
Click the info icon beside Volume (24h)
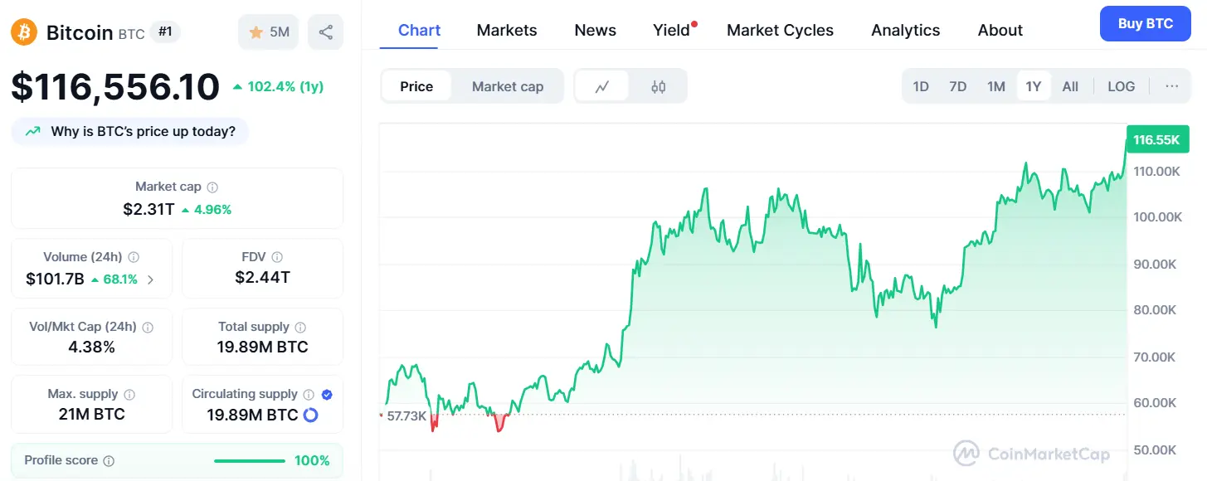pyautogui.click(x=134, y=257)
